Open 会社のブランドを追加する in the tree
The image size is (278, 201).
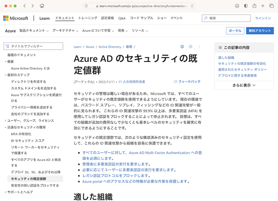click(x=30, y=114)
